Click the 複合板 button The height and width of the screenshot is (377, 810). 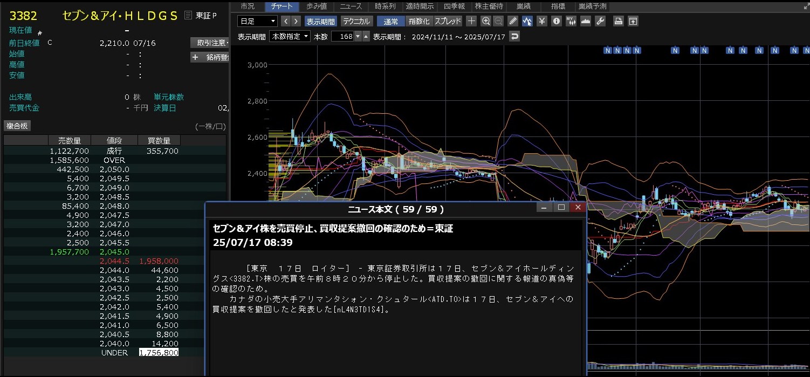18,126
